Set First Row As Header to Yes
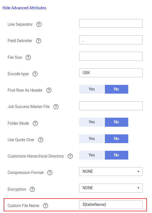 point(92,89)
